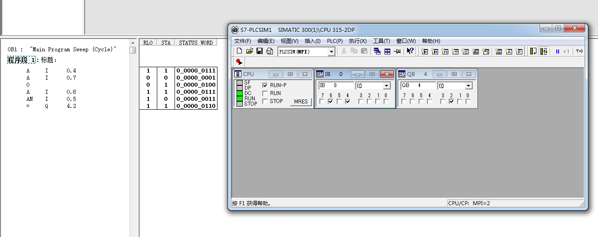
Task: Check the STOP mode checkbox
Action: pos(265,101)
